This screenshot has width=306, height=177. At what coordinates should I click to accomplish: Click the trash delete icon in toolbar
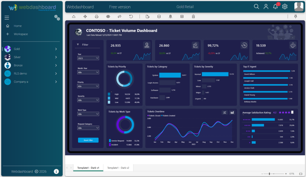(x=193, y=17)
